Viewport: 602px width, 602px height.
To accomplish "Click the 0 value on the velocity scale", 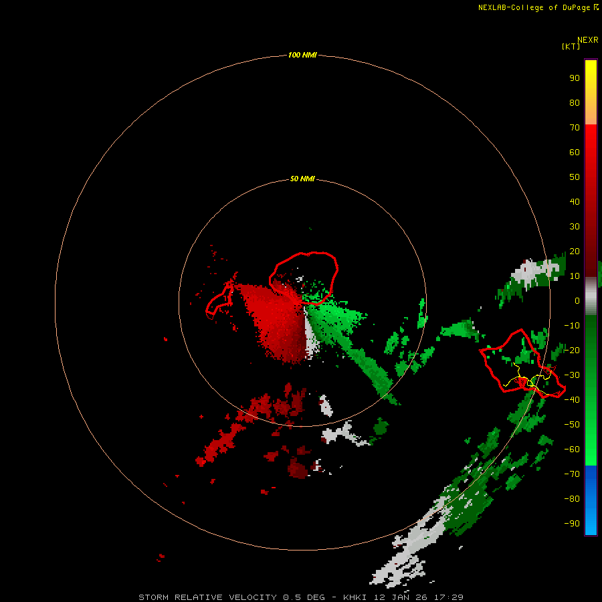I will (577, 300).
